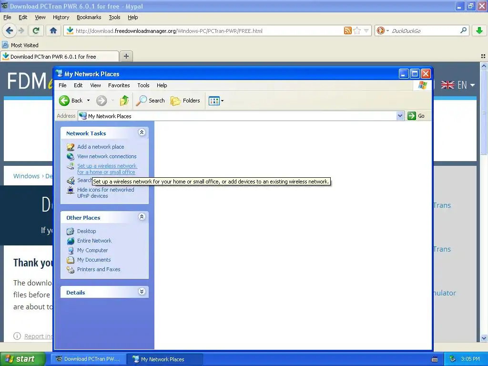Click the Mypal home icon

(53, 30)
